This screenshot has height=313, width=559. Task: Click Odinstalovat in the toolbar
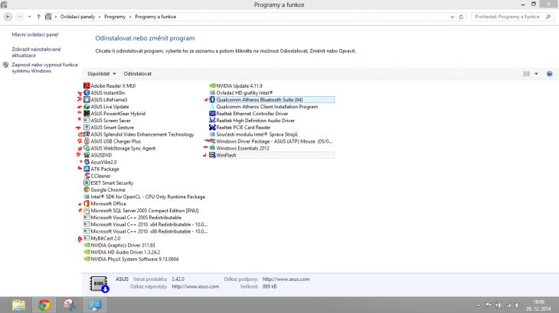138,74
